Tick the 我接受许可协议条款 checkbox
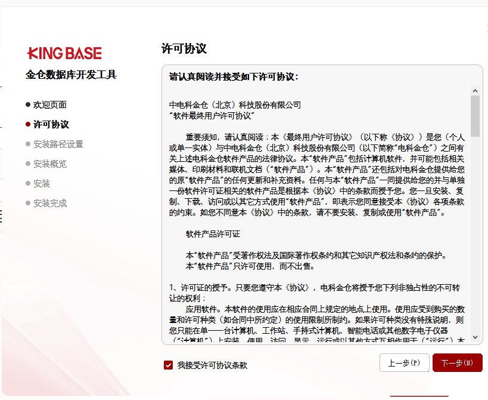 click(x=169, y=365)
